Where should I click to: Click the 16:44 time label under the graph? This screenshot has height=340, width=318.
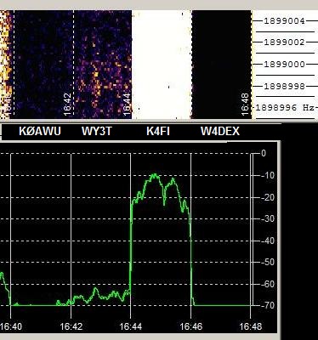[131, 326]
